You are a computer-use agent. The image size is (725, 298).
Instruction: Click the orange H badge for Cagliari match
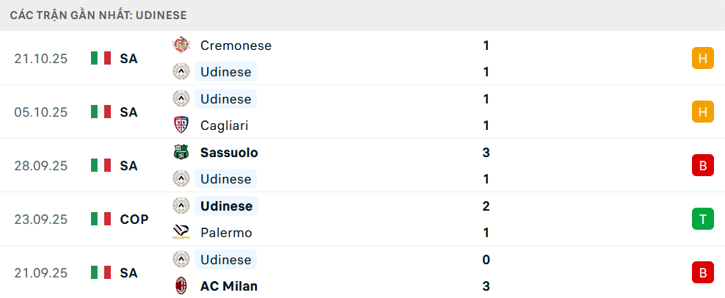pos(702,112)
